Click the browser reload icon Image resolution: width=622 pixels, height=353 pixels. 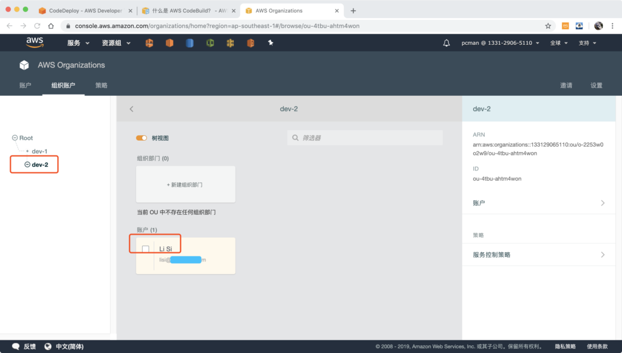37,25
